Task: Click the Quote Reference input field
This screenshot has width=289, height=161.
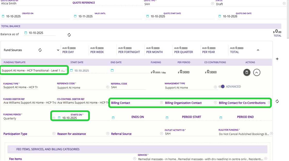Action: [x=107, y=3]
